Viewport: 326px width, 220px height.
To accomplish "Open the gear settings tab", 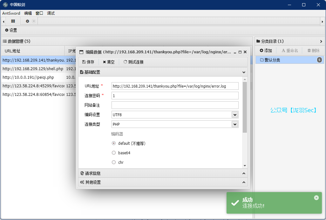I will point(27,21).
